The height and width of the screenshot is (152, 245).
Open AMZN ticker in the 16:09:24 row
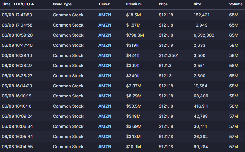(105, 116)
